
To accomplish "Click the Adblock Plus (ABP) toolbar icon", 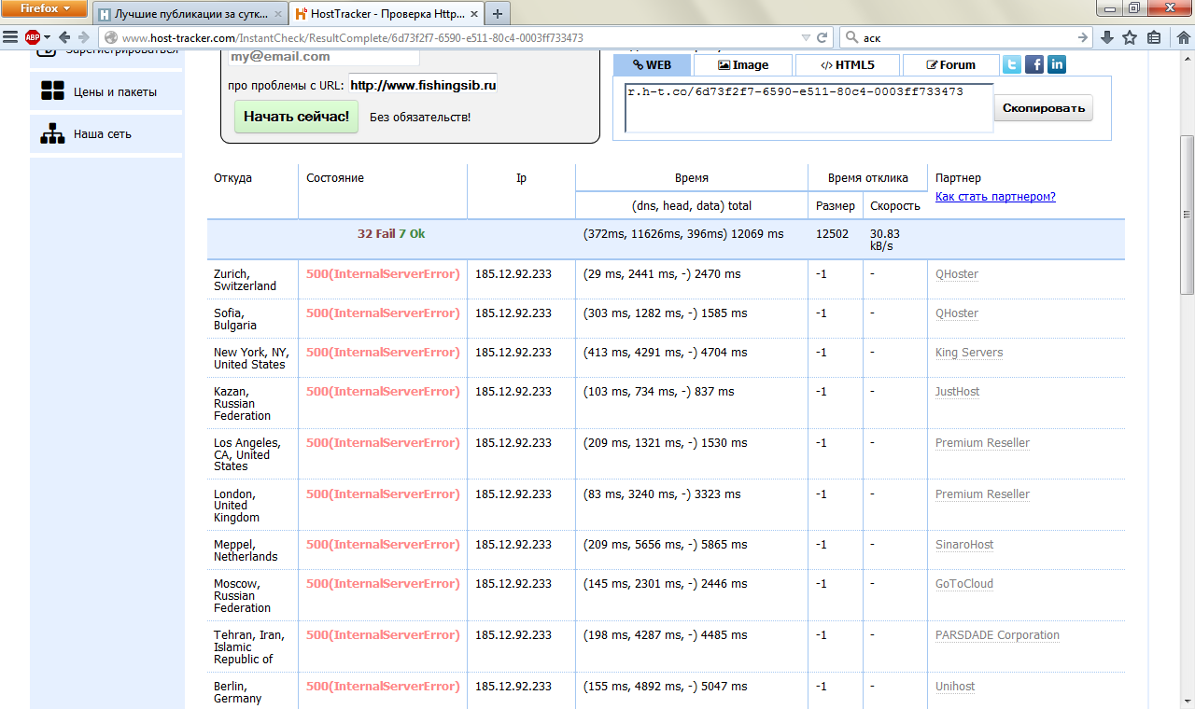I will tap(33, 37).
